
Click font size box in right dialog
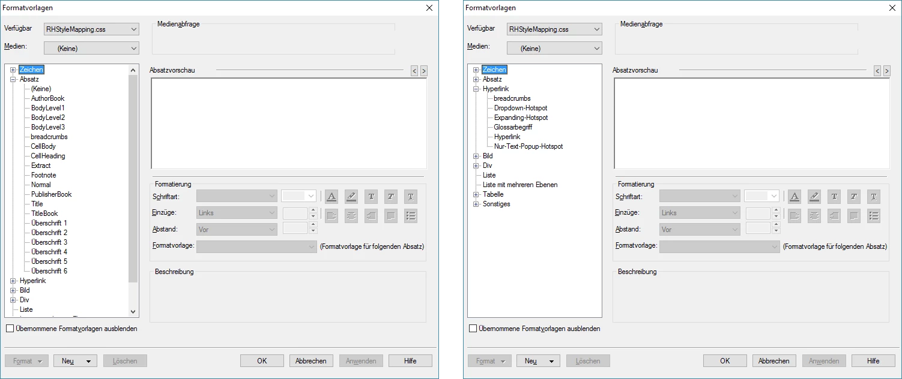(761, 196)
